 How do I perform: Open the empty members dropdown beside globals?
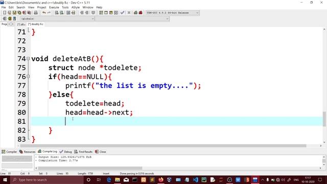(x=132, y=18)
